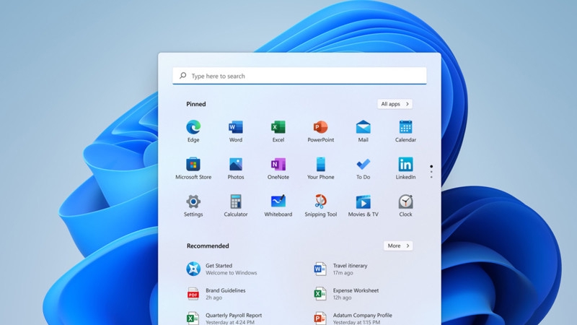Open the Movies & TV app
Viewport: 577px width, 325px height.
point(364,202)
